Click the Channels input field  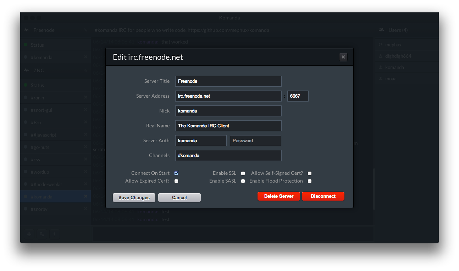pos(228,155)
